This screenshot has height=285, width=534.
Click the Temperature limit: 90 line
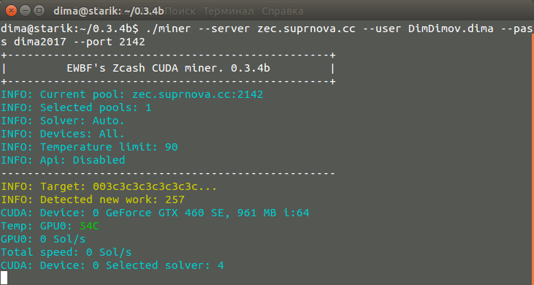[89, 147]
